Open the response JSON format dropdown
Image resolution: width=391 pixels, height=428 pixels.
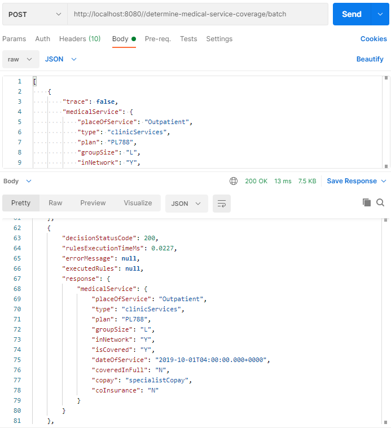[186, 204]
